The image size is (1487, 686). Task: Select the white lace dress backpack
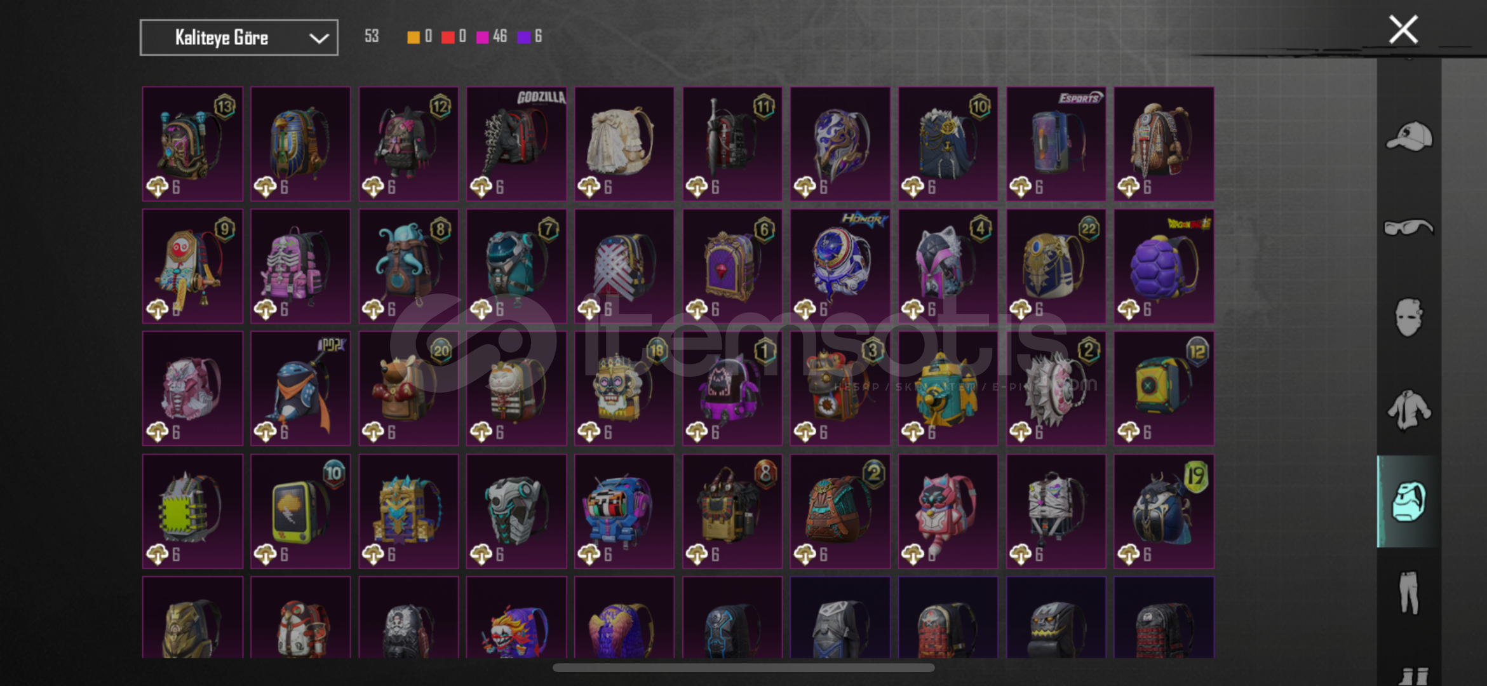(x=624, y=144)
